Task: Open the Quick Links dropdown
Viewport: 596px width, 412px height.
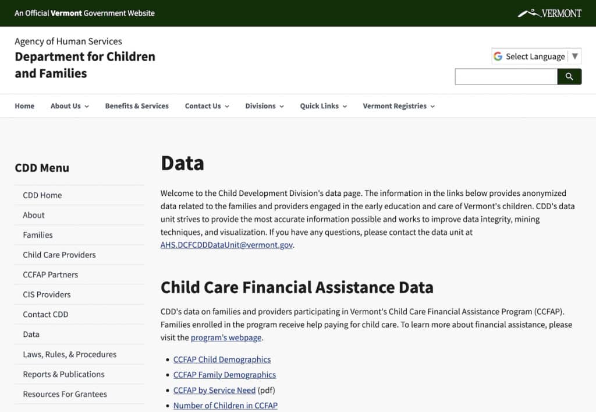Action: 323,106
